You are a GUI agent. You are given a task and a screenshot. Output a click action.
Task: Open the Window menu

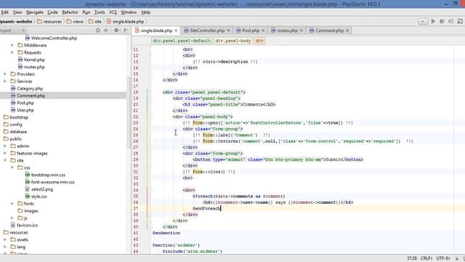click(x=129, y=12)
